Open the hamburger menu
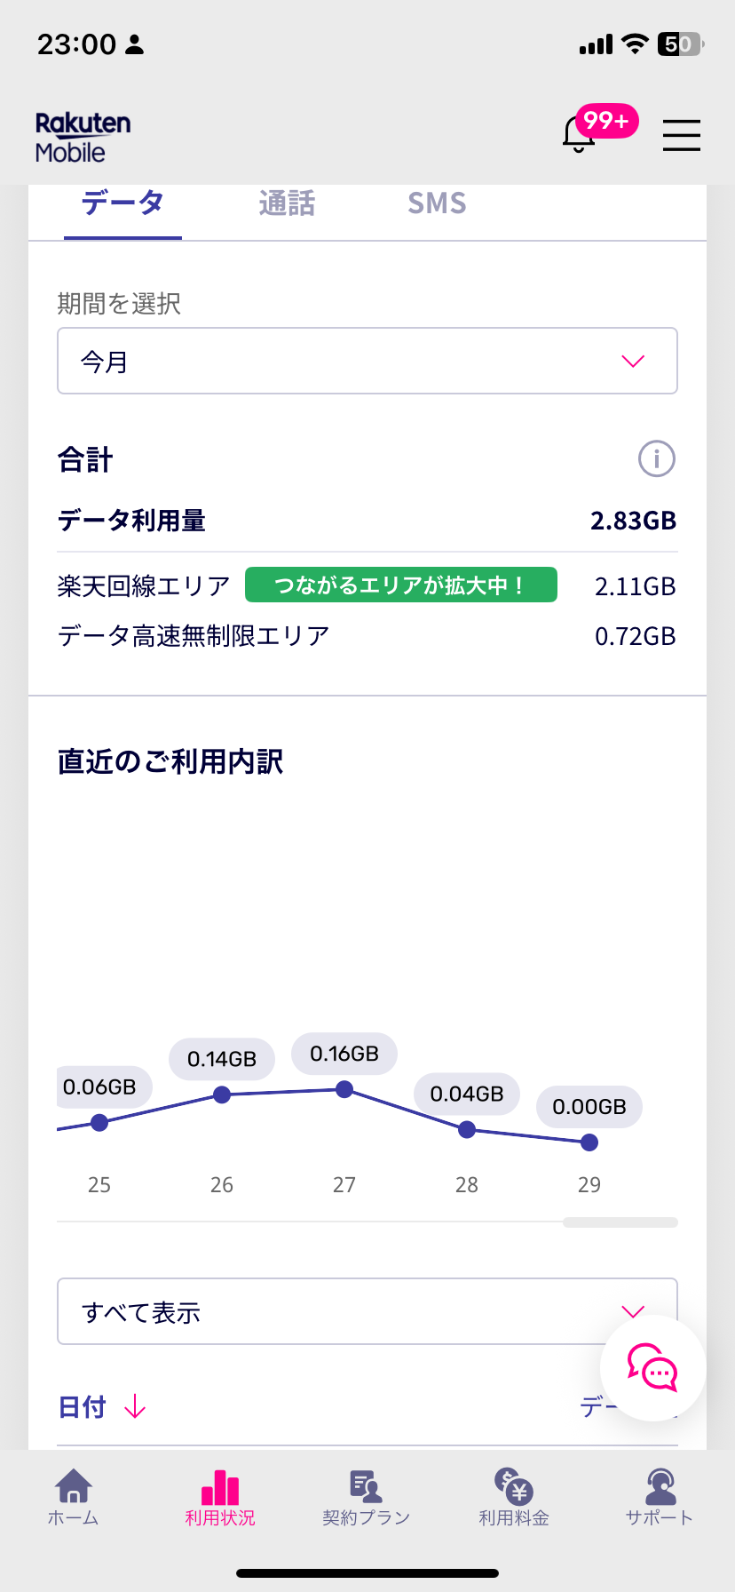The image size is (735, 1592). pos(681,135)
